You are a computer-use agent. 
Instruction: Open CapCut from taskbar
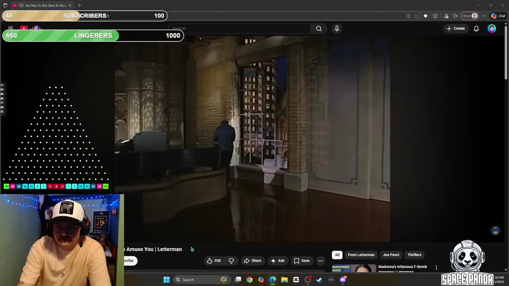[x=296, y=280]
